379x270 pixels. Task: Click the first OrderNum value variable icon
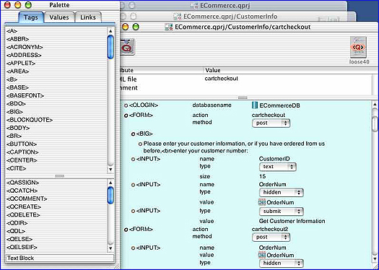coord(262,202)
